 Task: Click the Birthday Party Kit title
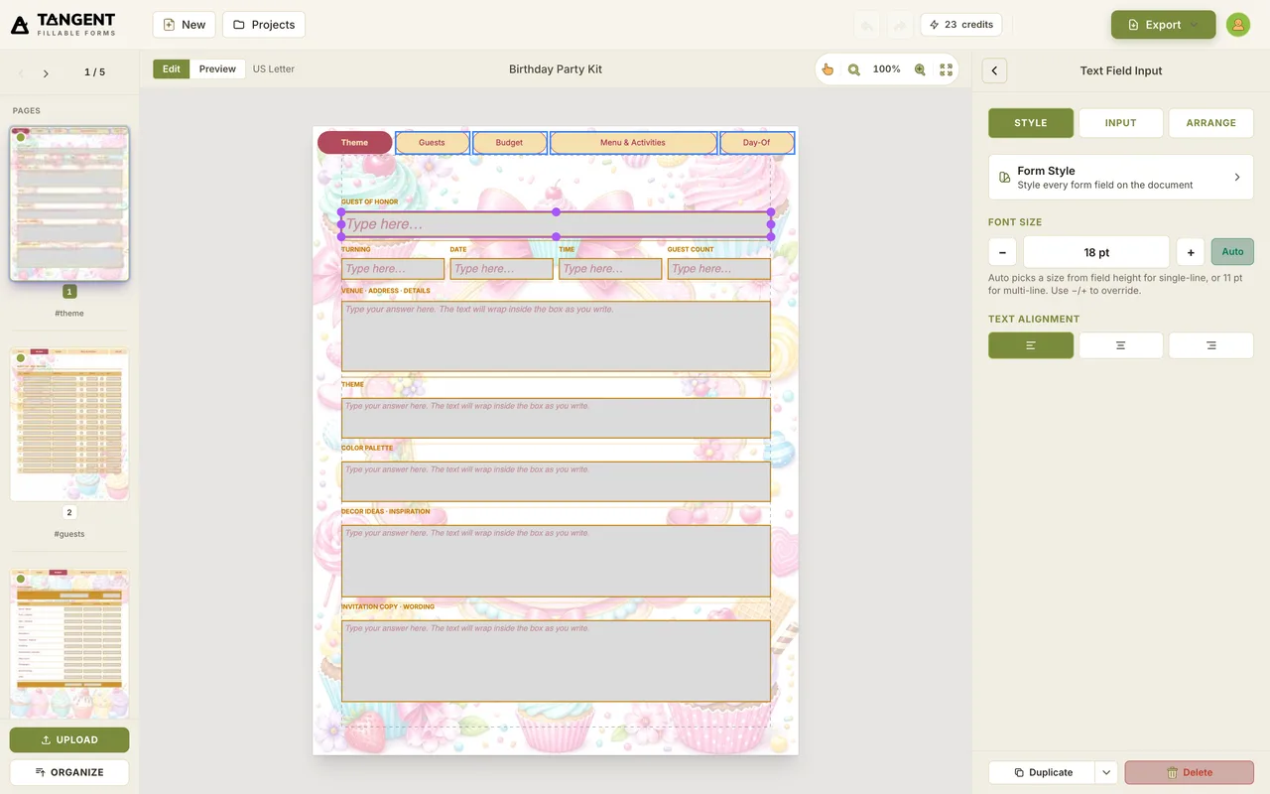click(556, 69)
